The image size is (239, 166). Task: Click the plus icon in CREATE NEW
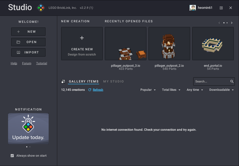tap(82, 38)
